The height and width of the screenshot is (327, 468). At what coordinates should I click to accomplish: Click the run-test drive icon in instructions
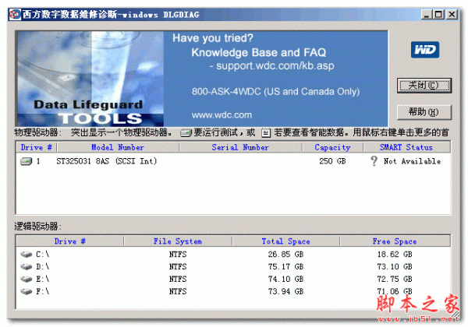[x=186, y=133]
